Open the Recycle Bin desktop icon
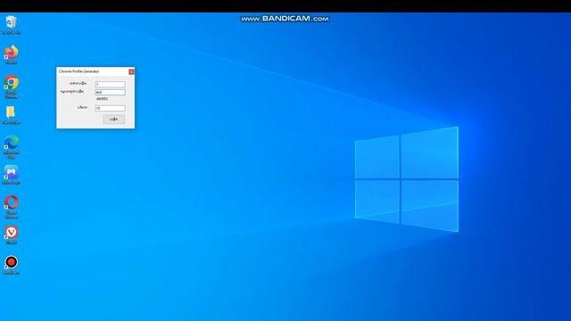 point(12,25)
